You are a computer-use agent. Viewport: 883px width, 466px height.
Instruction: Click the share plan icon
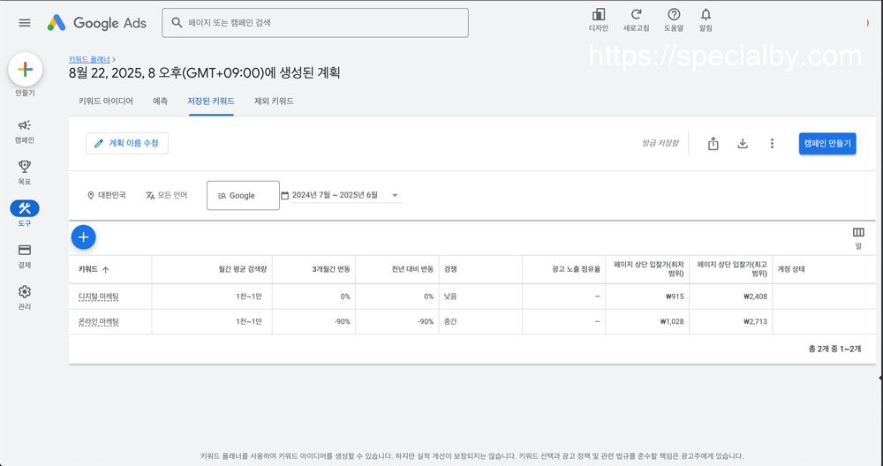[713, 144]
